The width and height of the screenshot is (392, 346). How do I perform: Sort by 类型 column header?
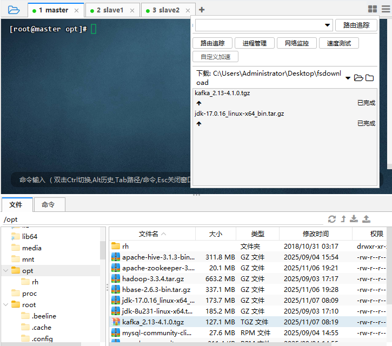click(257, 234)
